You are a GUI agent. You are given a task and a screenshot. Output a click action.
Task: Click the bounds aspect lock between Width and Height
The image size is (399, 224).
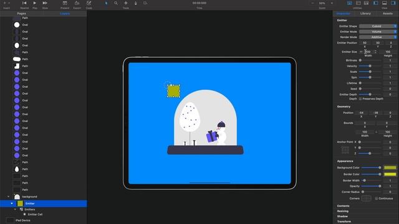point(377,132)
